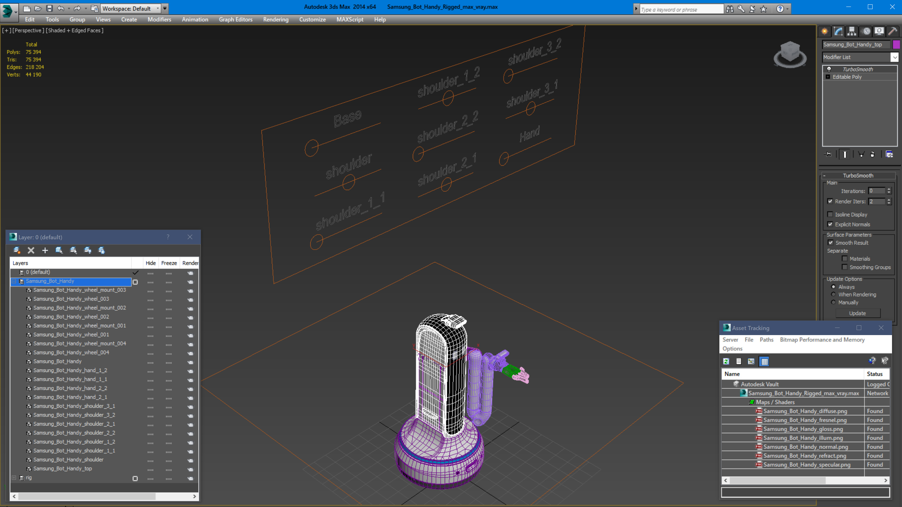
Task: Toggle TurboSmooth modifier lightbulb on/off
Action: 829,69
